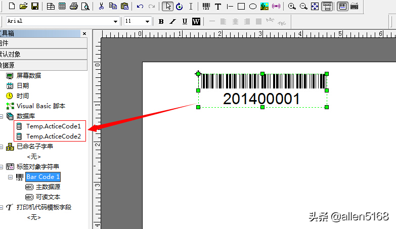
Task: Toggle the pressed data view toolbar button
Action: click(342, 6)
